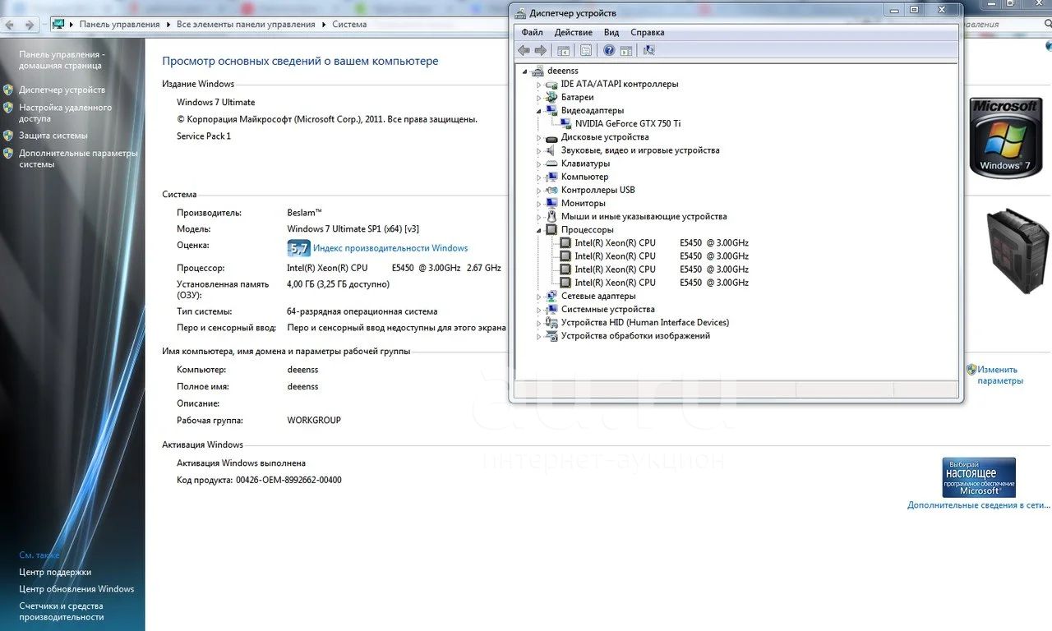The image size is (1052, 631).
Task: Open Центр поддержки link
Action: 55,572
